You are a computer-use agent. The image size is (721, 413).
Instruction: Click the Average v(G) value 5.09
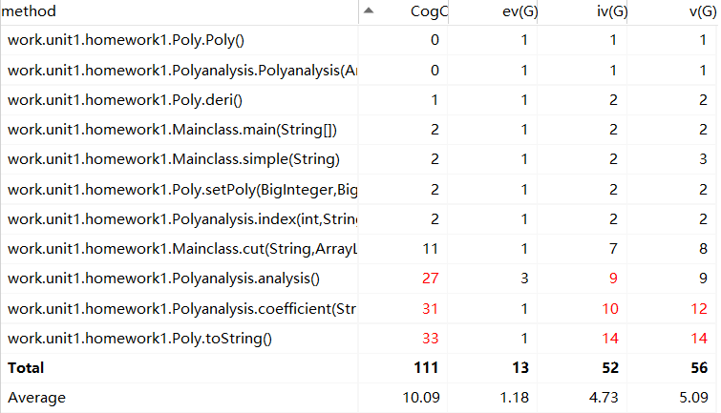(x=693, y=398)
